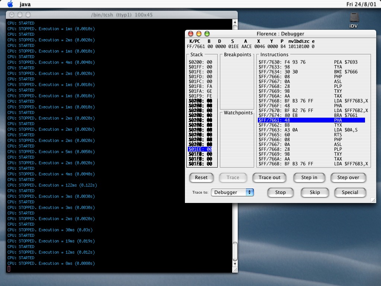
Task: Click the dimmed Trace button
Action: [x=233, y=178]
